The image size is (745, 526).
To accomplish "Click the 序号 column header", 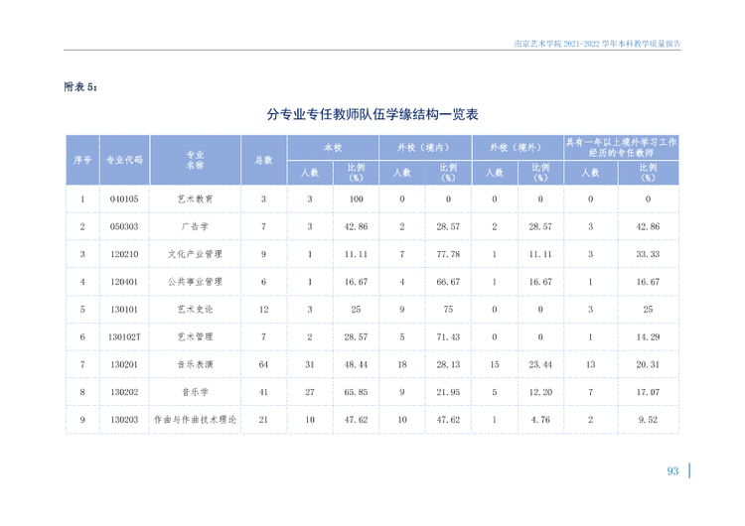I will 82,160.
